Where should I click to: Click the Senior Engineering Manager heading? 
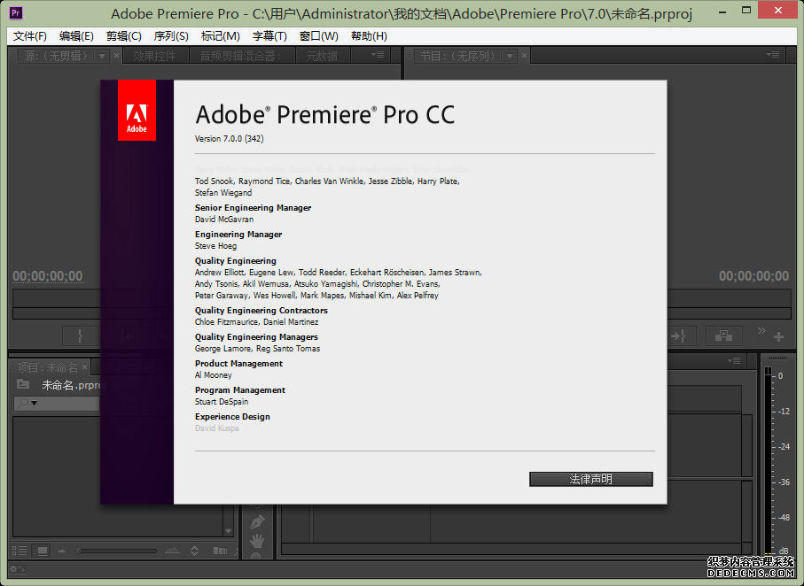point(253,207)
